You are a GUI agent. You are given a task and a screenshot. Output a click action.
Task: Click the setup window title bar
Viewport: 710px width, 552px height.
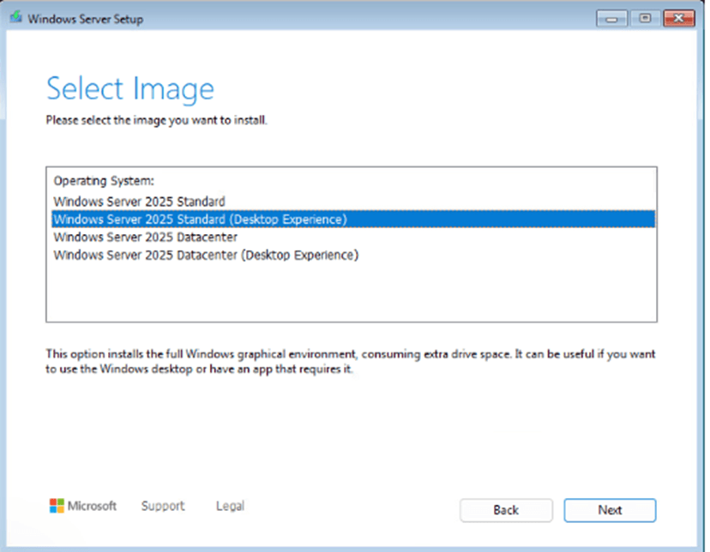pyautogui.click(x=343, y=17)
